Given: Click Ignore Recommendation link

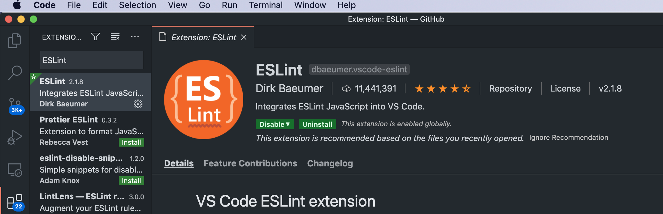Looking at the screenshot, I should click(569, 138).
